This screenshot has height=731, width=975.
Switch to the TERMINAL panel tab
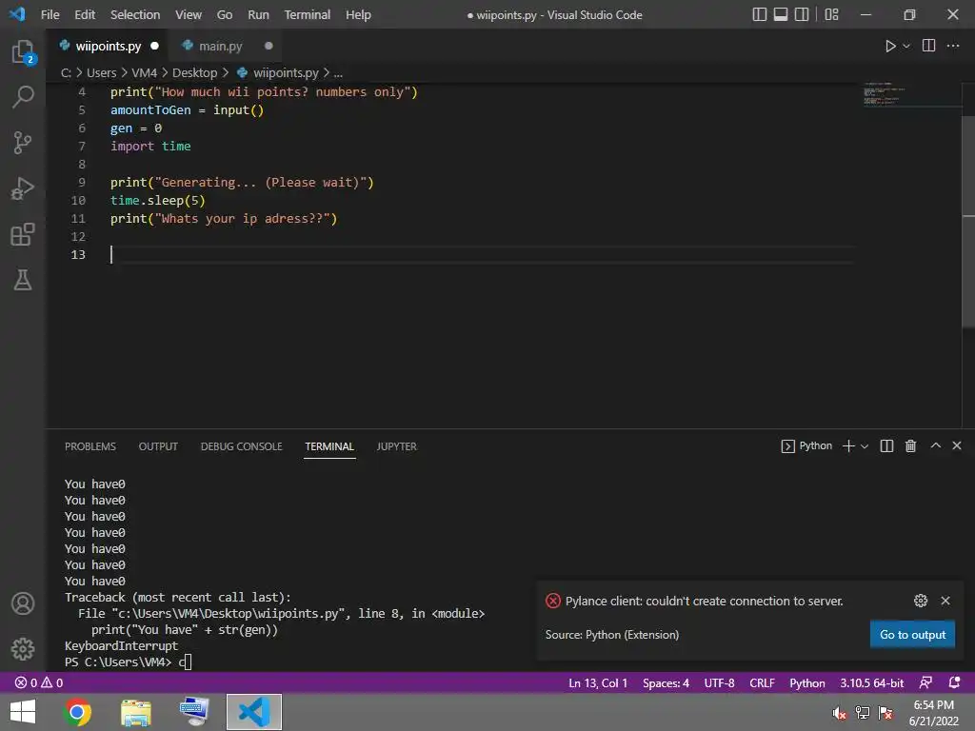pos(329,446)
